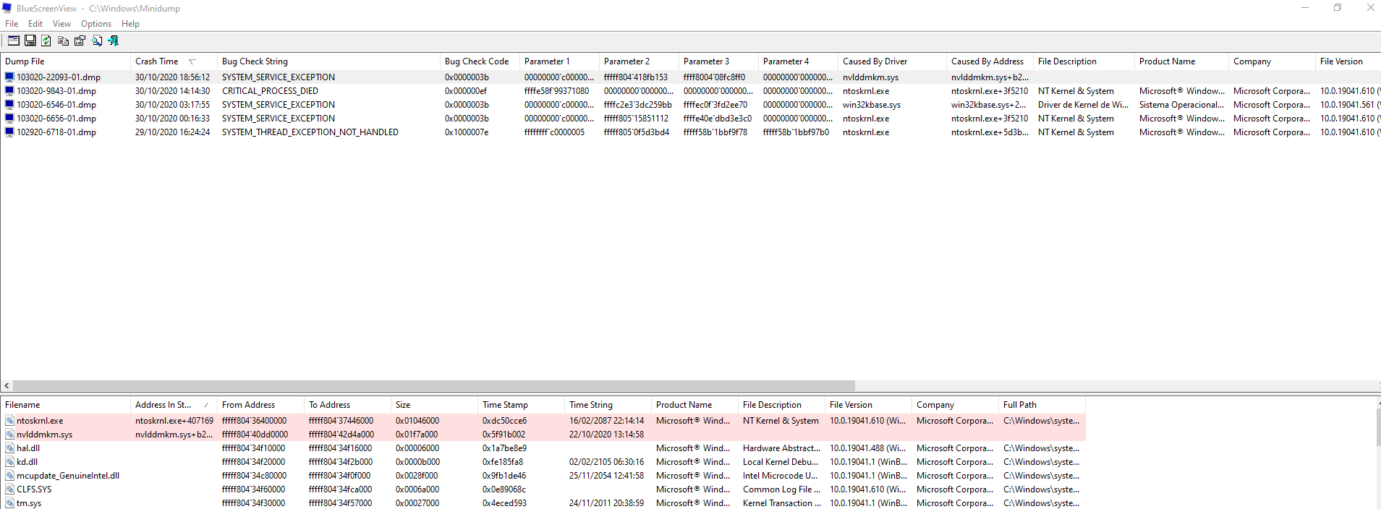Image resolution: width=1381 pixels, height=509 pixels.
Task: Open the Options menu
Action: tap(96, 24)
